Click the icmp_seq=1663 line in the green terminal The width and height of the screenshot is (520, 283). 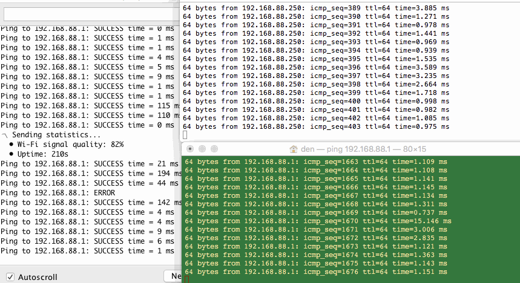point(316,161)
